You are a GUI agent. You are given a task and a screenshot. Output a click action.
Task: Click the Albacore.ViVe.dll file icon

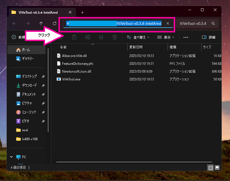[x=59, y=56]
